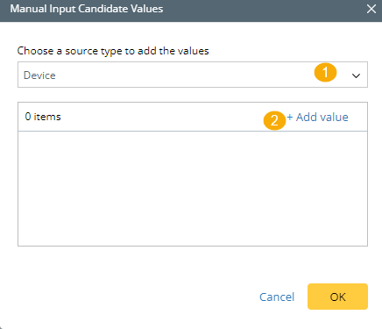Expand the source type chevron arrow
Screen dimensions: 382x329
tap(356, 75)
